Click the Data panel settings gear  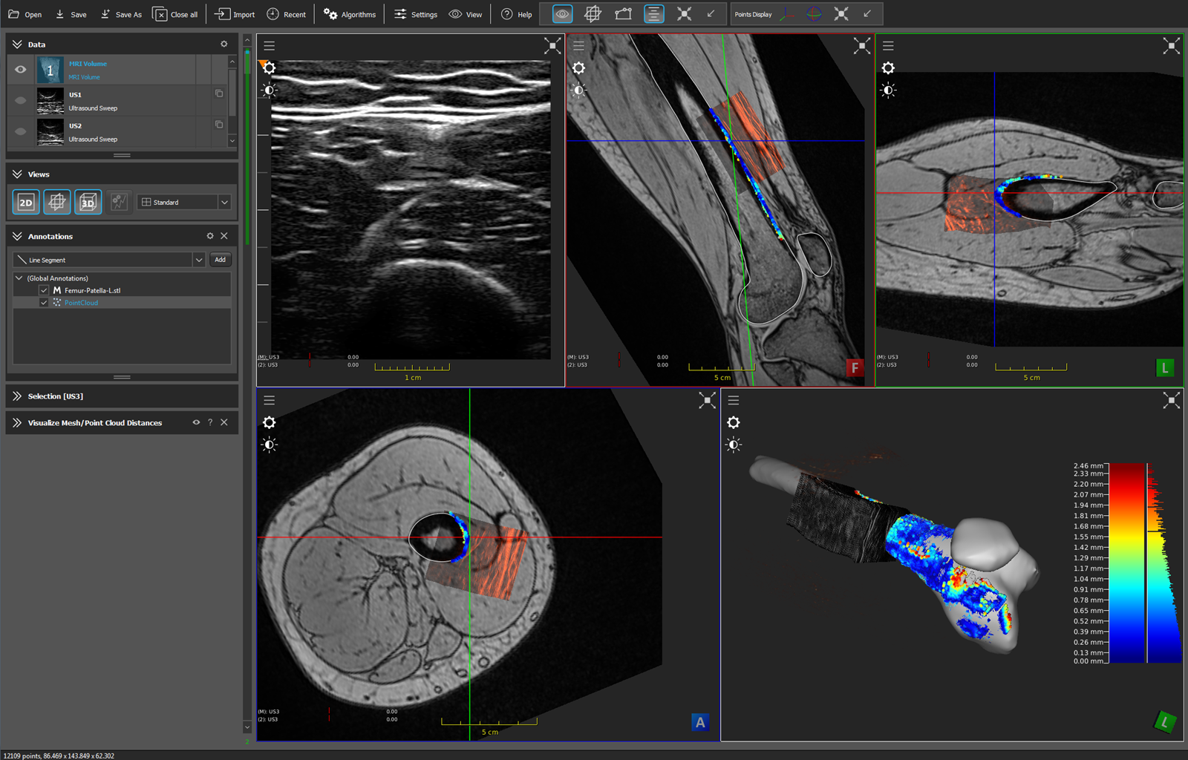(223, 45)
